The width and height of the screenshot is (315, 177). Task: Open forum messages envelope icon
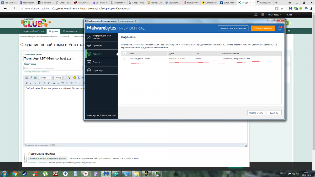(256, 15)
